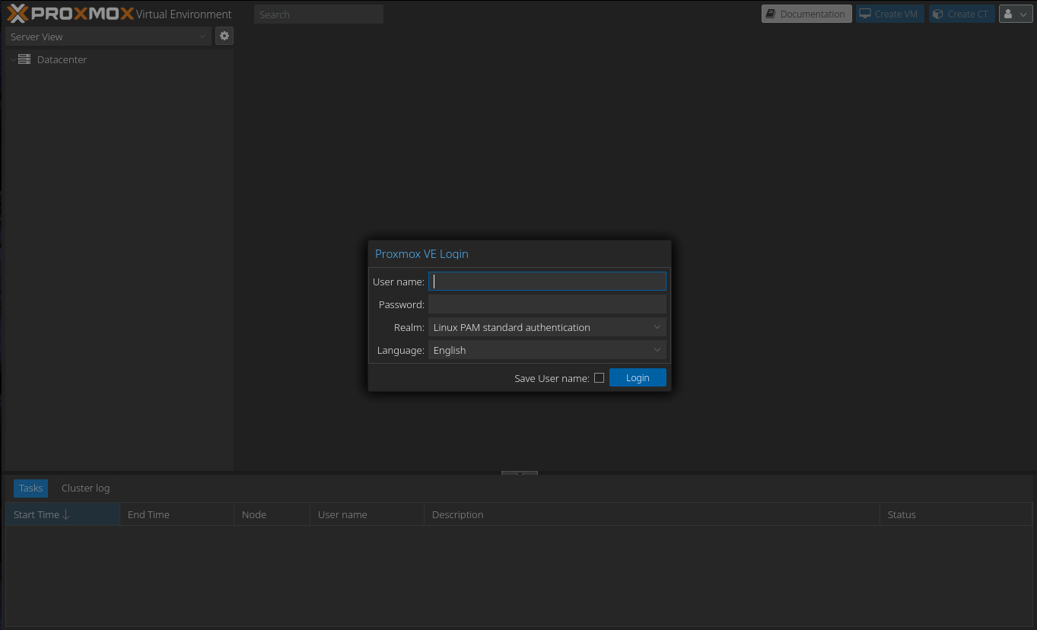Viewport: 1037px width, 630px height.
Task: Sort by Status column header
Action: (956, 514)
